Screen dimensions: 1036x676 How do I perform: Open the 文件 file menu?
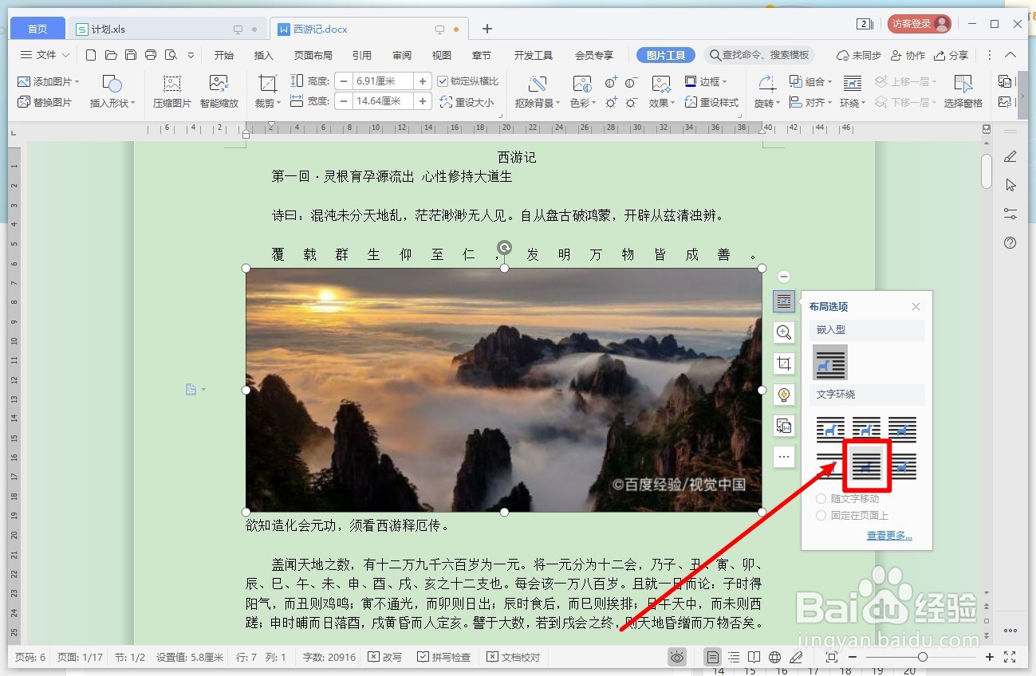pos(45,55)
